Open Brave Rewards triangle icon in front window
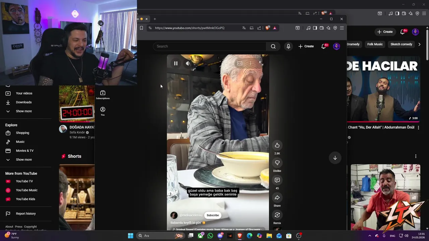Screen dimensions: 429x241 point(274,28)
